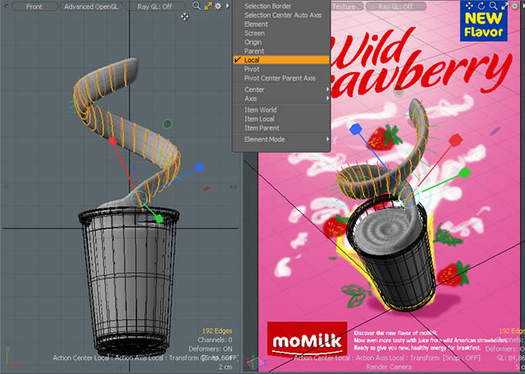525x374 pixels.
Task: Choose Item World in menu
Action: (x=281, y=110)
